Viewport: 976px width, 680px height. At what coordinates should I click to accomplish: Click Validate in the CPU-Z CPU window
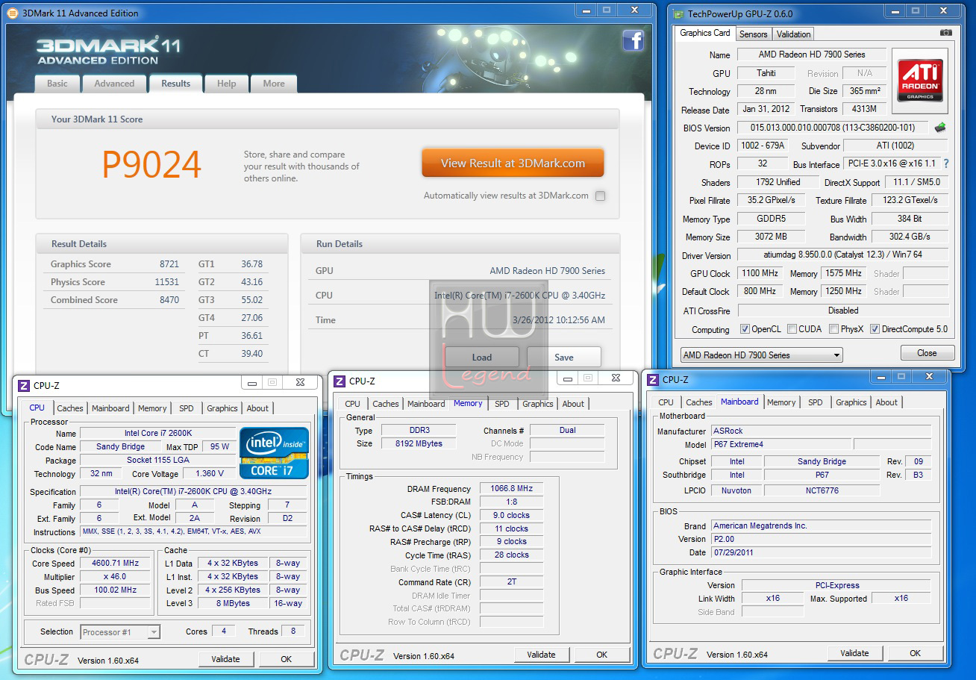225,659
